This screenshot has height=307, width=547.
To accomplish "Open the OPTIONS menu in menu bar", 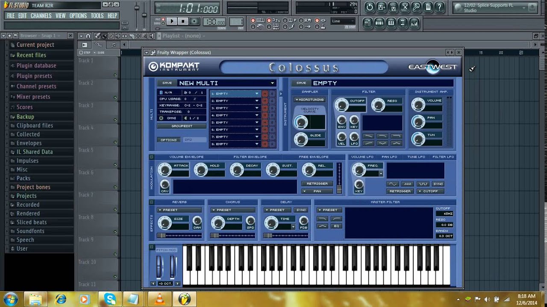I will 78,16.
